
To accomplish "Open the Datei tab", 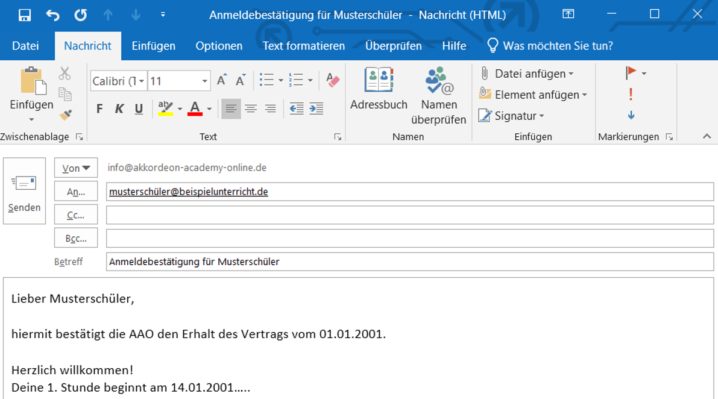I will click(x=26, y=46).
